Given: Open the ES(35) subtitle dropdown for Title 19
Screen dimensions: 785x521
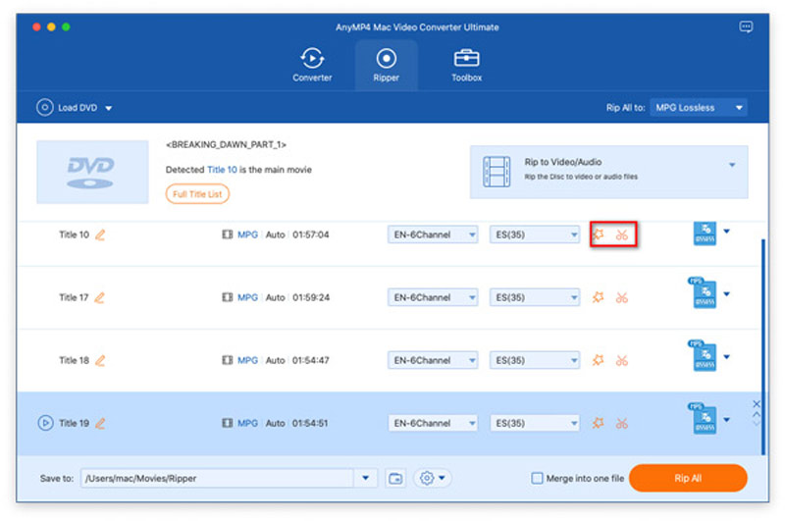Looking at the screenshot, I should click(x=534, y=423).
